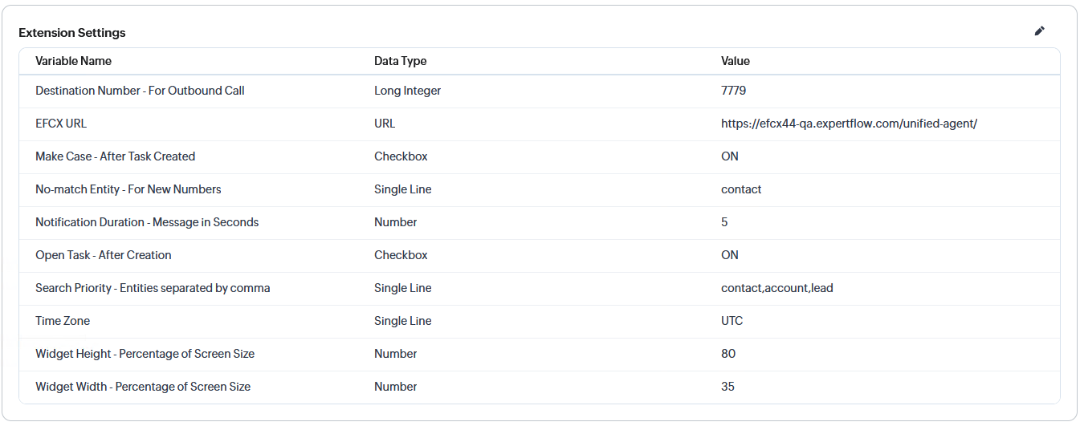
Task: Click the Make Case ON value
Action: [x=729, y=156]
